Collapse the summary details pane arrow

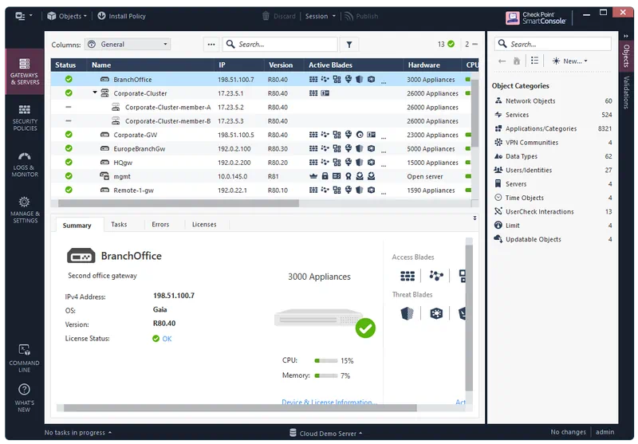coord(475,218)
